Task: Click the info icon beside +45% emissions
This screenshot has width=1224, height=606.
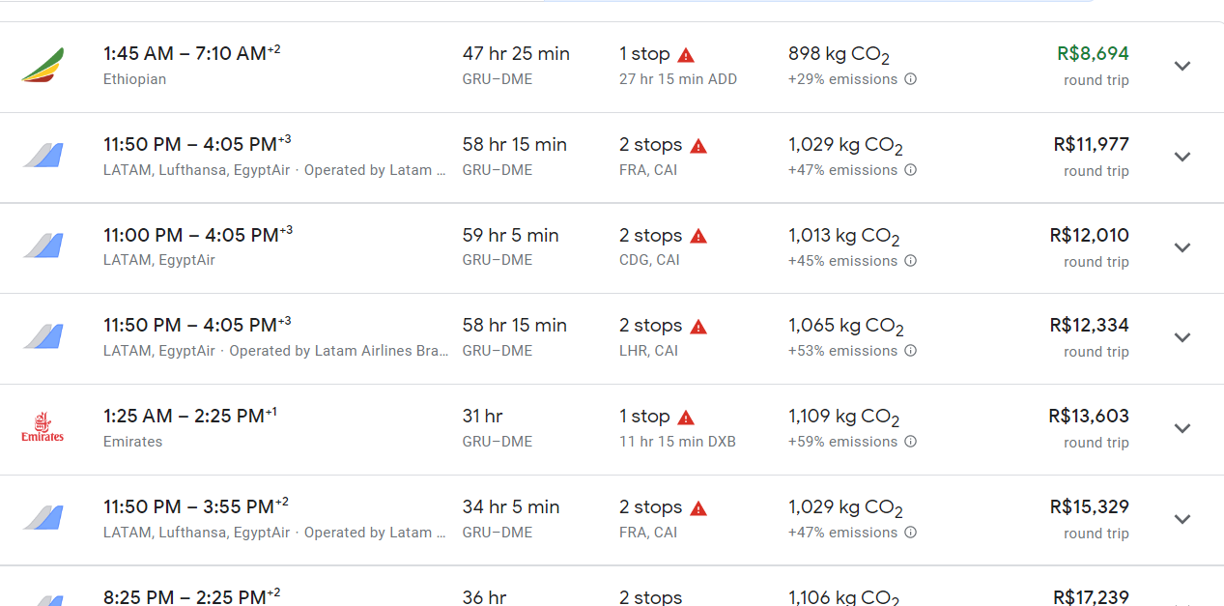Action: point(910,261)
